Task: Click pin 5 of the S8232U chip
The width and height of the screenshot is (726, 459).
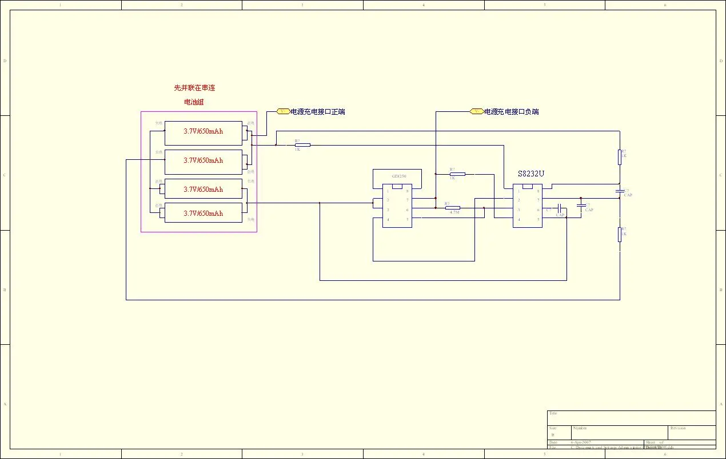Action: [537, 219]
